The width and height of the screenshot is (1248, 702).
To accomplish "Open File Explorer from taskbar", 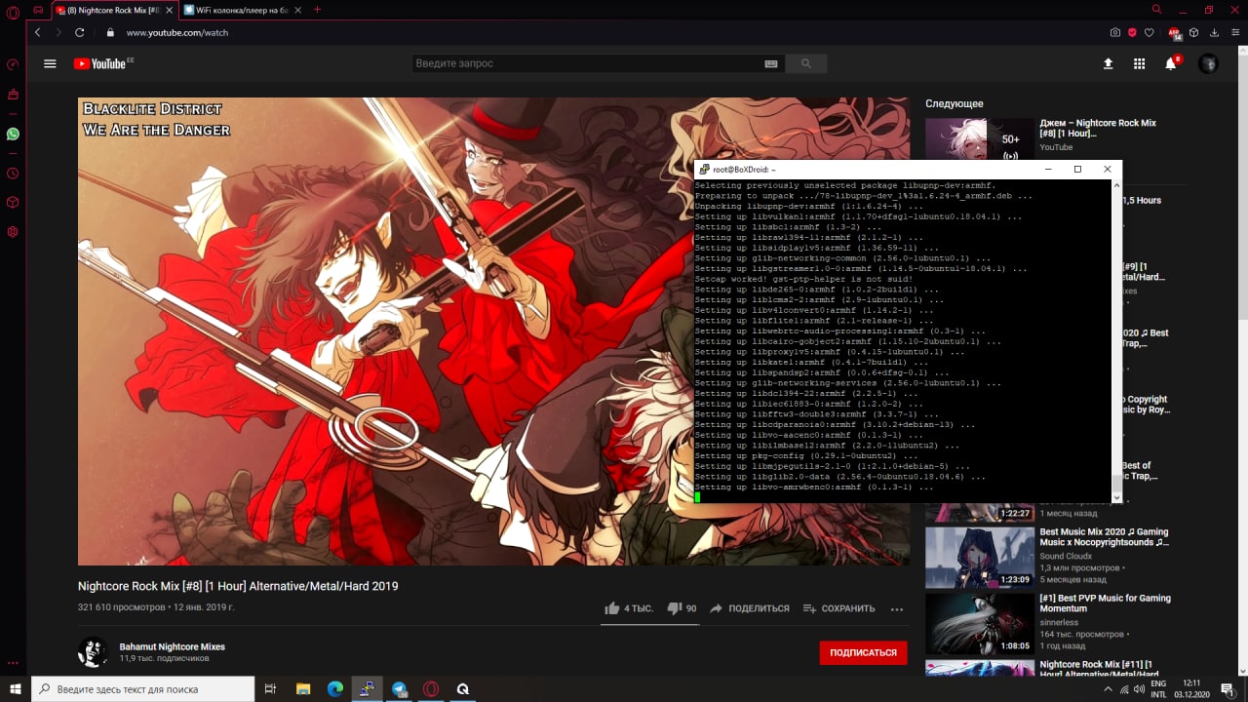I will tap(303, 688).
